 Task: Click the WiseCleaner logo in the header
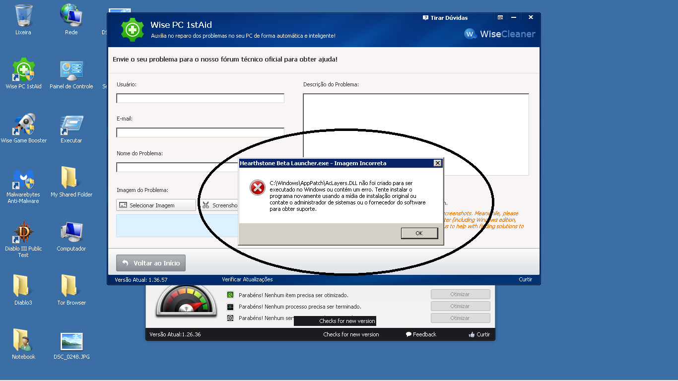500,34
